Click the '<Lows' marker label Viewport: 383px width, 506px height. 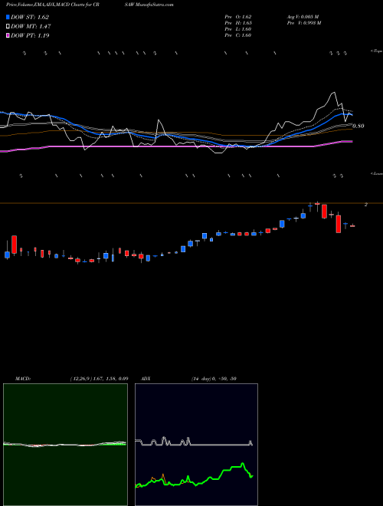376,173
